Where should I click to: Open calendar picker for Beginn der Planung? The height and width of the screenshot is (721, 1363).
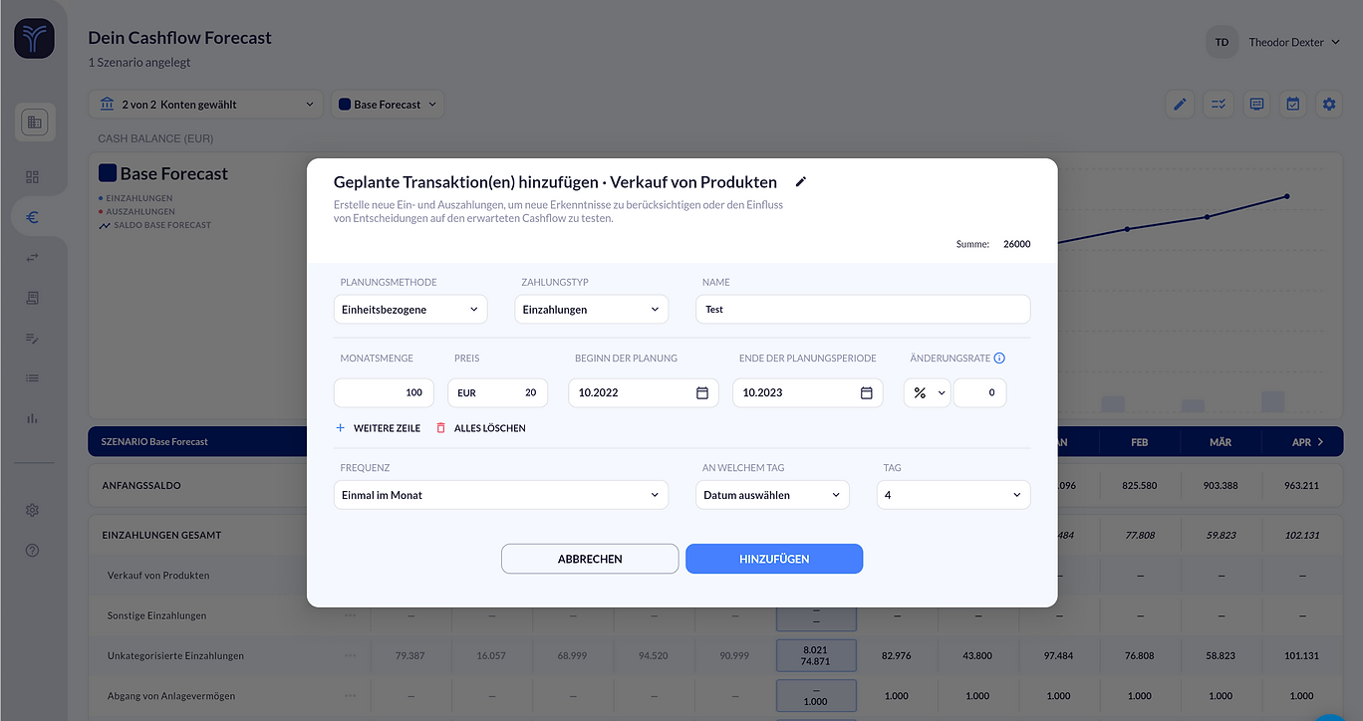pyautogui.click(x=701, y=393)
